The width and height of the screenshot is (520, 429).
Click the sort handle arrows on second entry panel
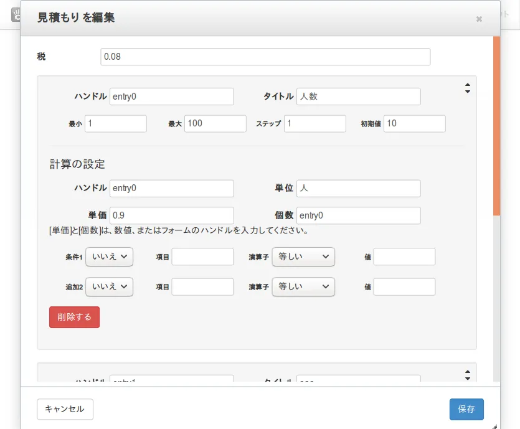point(467,375)
